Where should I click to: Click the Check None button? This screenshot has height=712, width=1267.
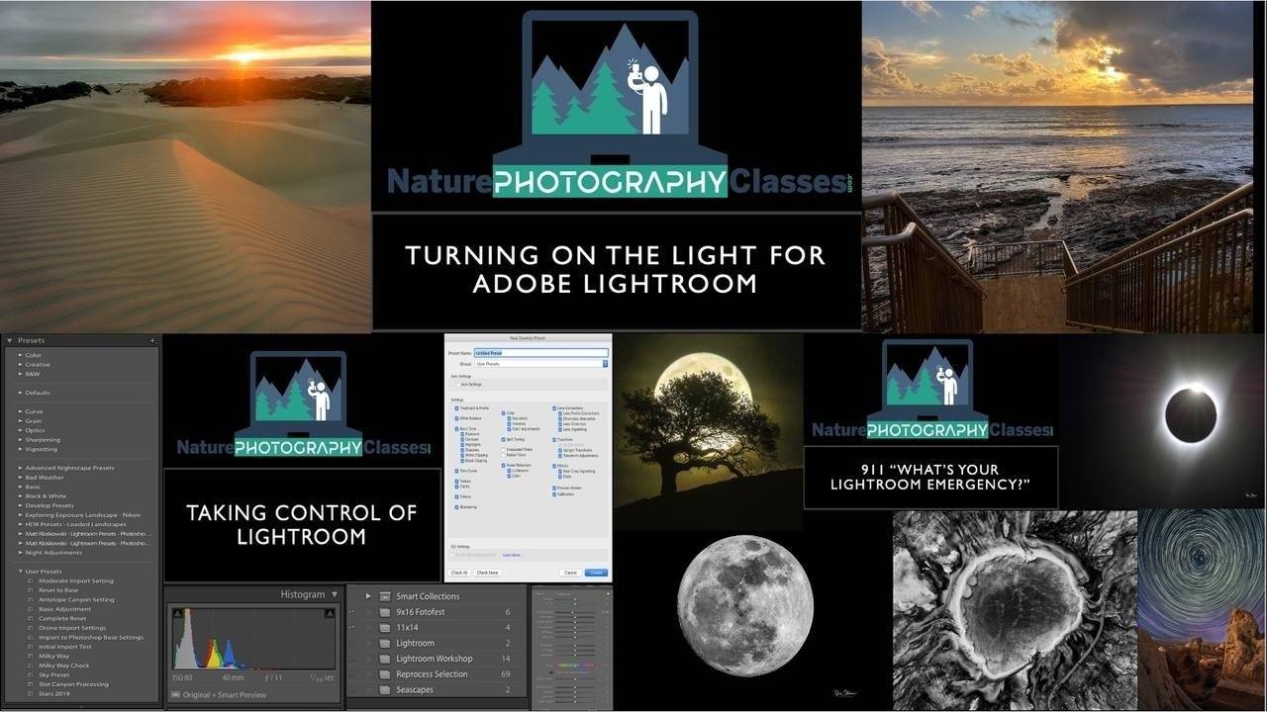pos(487,573)
